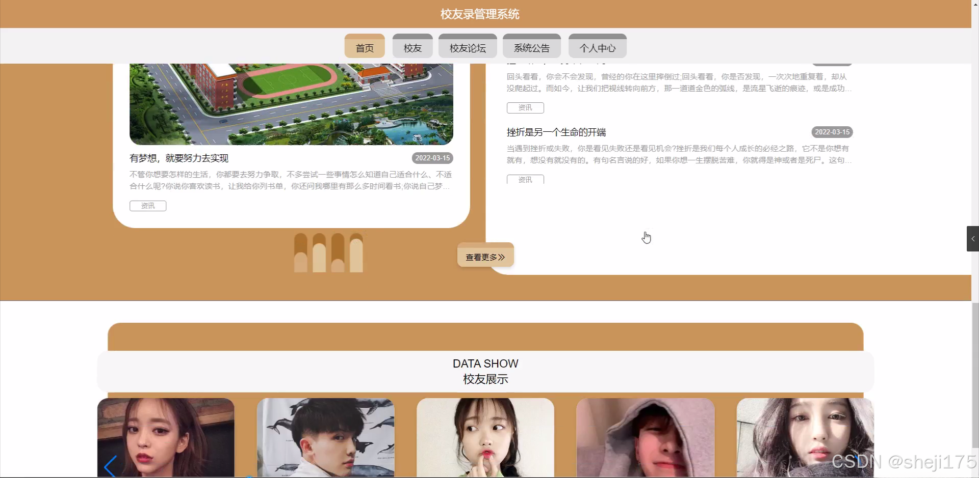Click 资讯 under 挫折是另一个生命的开端
The height and width of the screenshot is (478, 979).
coord(525,179)
